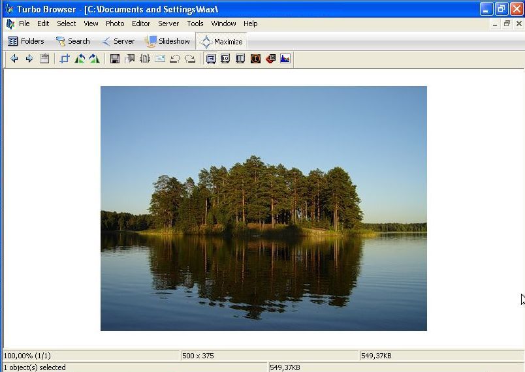The width and height of the screenshot is (525, 372).
Task: Click the '100,00% (1/1)' status text
Action: pos(27,356)
